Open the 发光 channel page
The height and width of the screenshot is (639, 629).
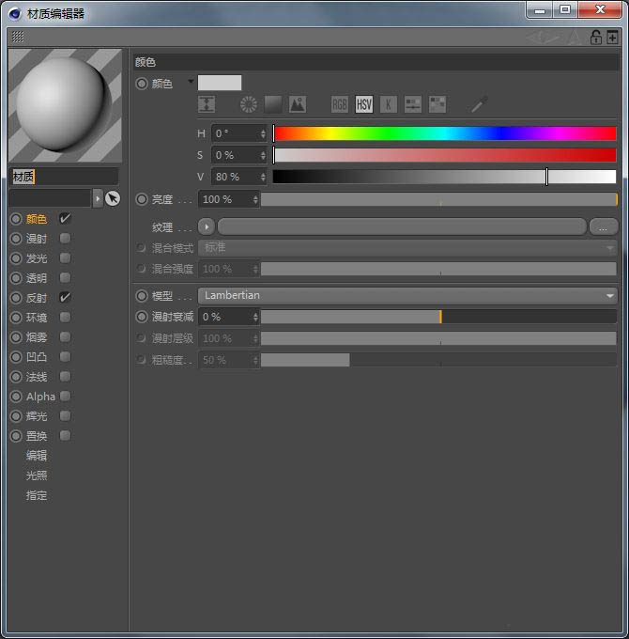(37, 258)
